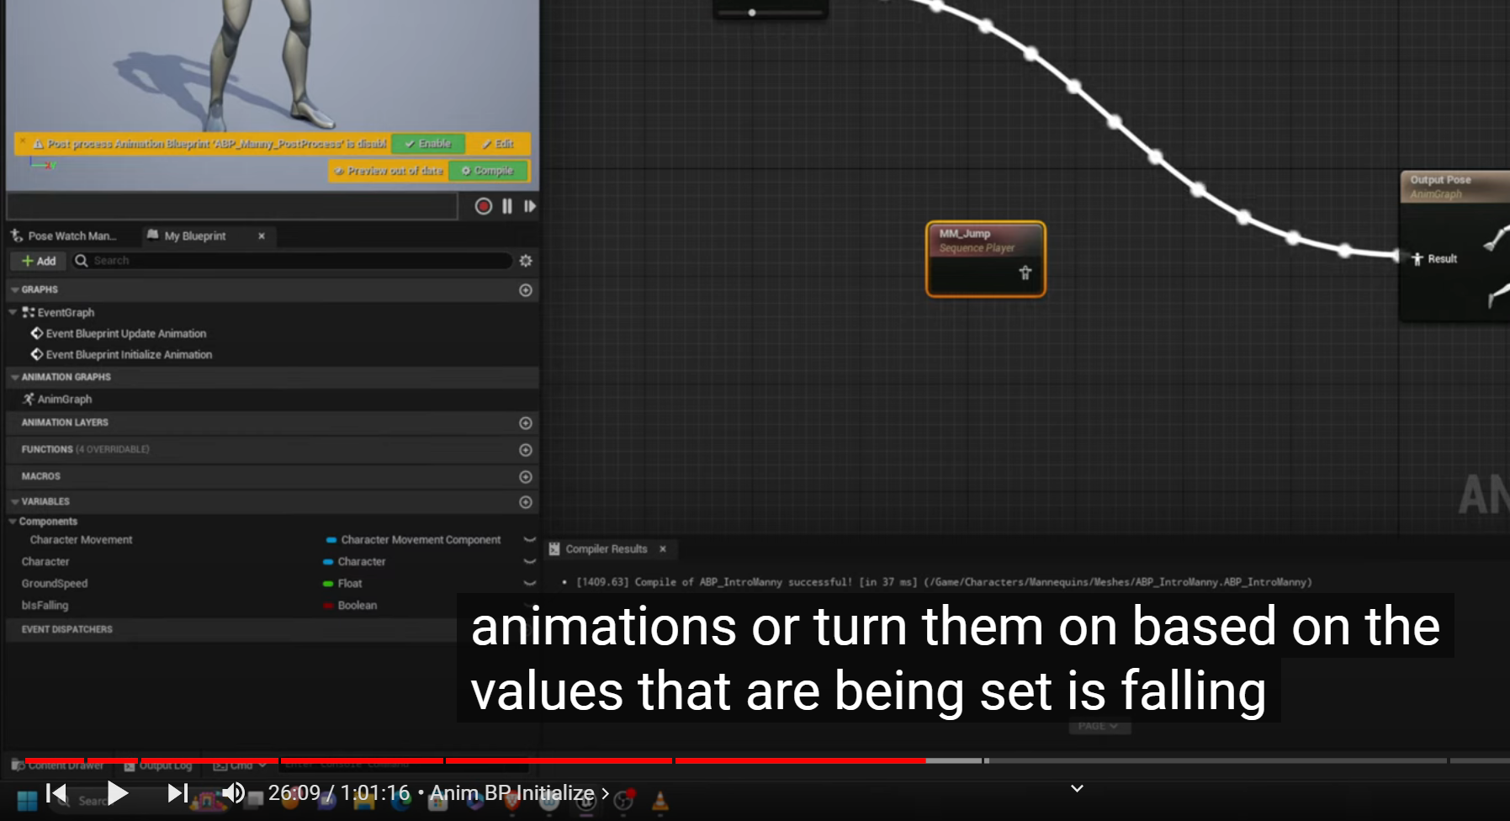Click Edit on post process warning
1510x821 pixels.
click(x=498, y=144)
